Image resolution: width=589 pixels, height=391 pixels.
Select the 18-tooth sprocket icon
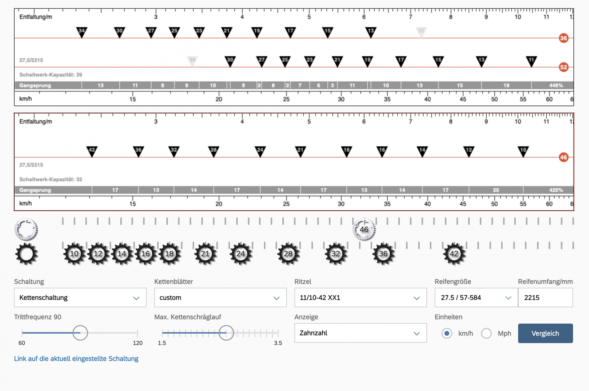169,254
